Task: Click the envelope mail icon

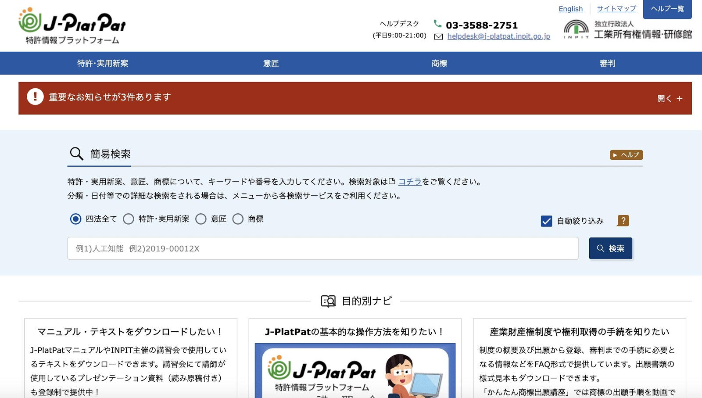Action: coord(438,37)
